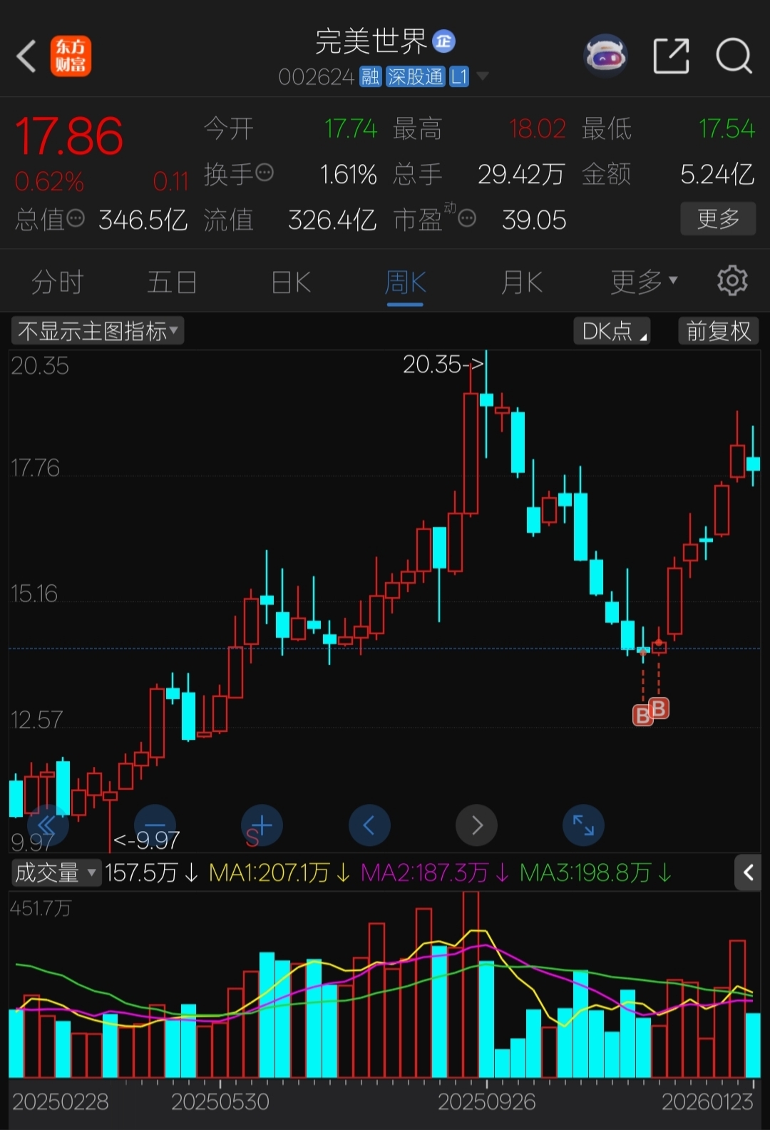Tap the blue 企 badge beside 完美世界
The height and width of the screenshot is (1130, 770).
(x=444, y=41)
